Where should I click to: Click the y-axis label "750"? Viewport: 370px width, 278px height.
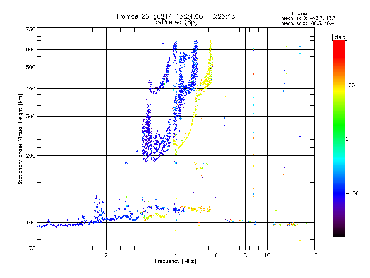point(31,29)
